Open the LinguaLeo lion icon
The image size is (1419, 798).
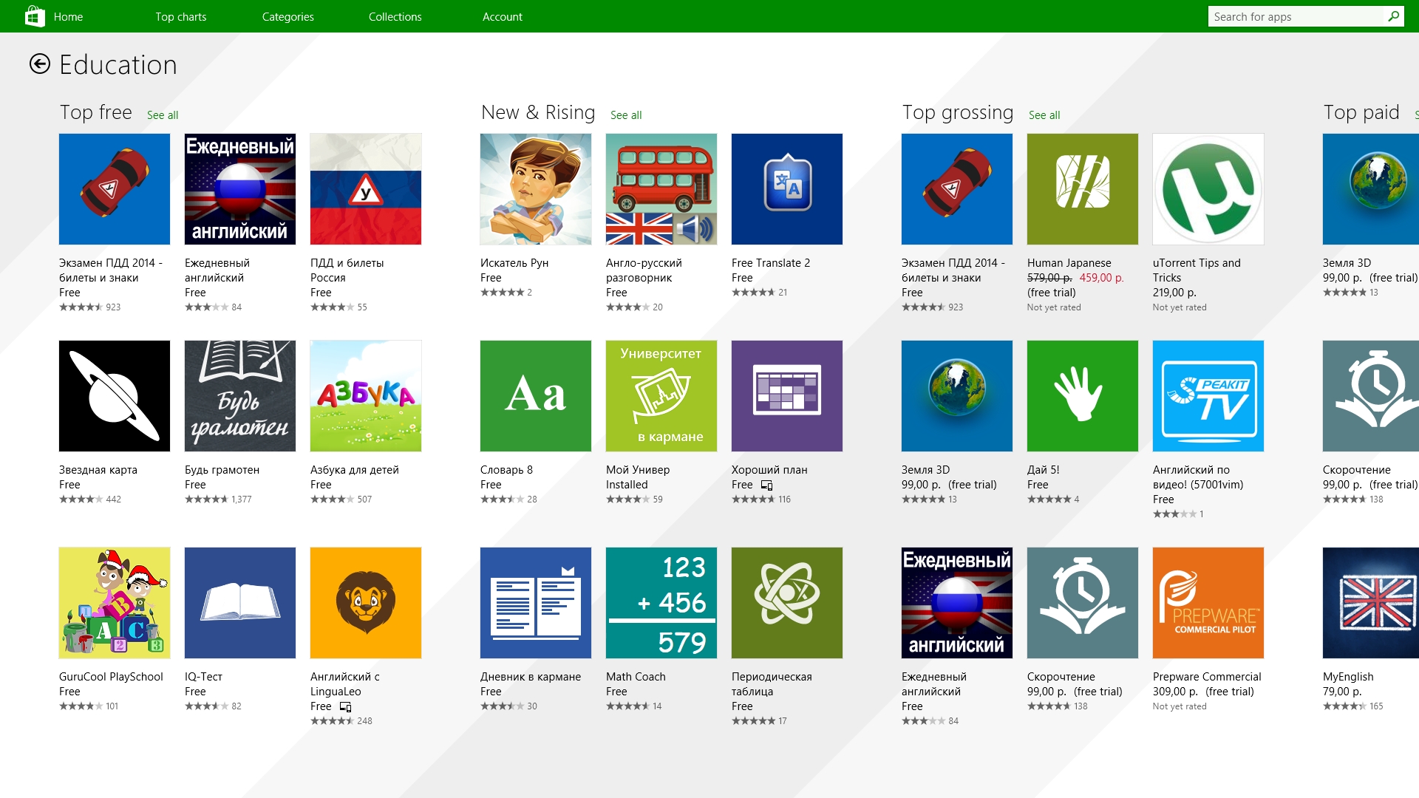(x=366, y=603)
